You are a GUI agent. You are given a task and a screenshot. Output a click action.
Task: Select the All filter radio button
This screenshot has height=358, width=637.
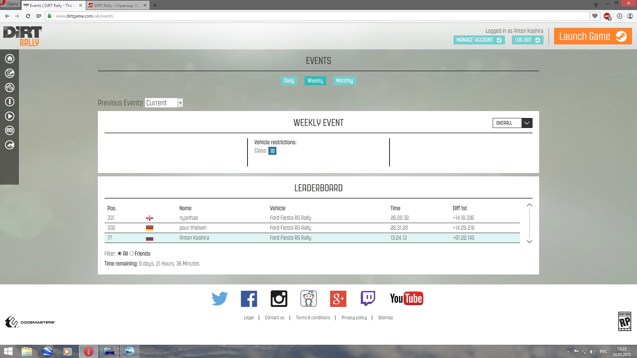click(119, 254)
